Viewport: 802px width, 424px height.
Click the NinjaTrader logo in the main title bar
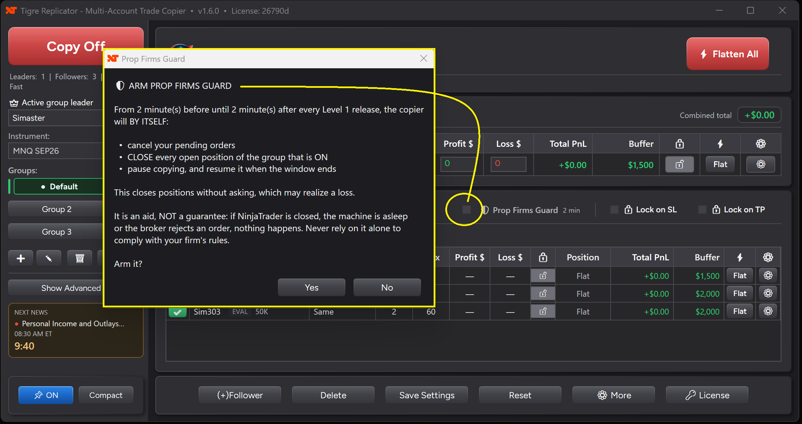(11, 11)
